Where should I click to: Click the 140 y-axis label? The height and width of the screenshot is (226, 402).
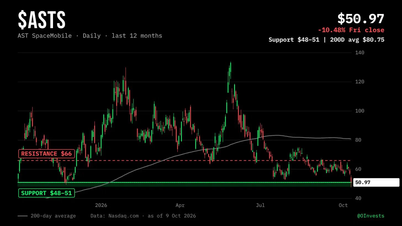point(360,53)
